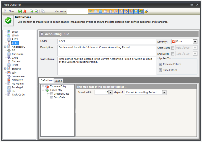The width and height of the screenshot is (202, 142).
Task: Click the copy rule toolbar icon
Action: tap(43, 11)
